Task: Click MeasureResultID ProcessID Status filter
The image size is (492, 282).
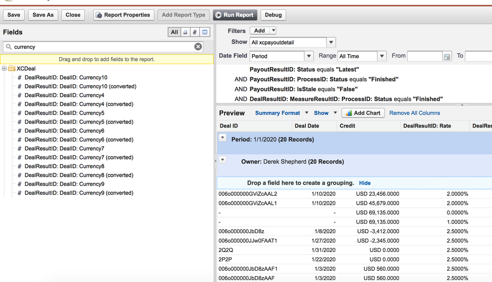Action: 346,99
